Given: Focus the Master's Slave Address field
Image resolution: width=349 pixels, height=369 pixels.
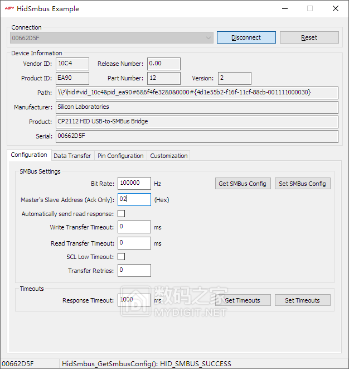Looking at the screenshot, I should point(134,199).
